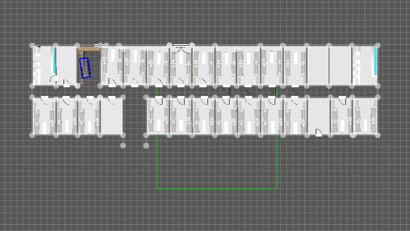410x231 pixels.
Task: Select the top-left corner wall node
Action: (x=32, y=46)
